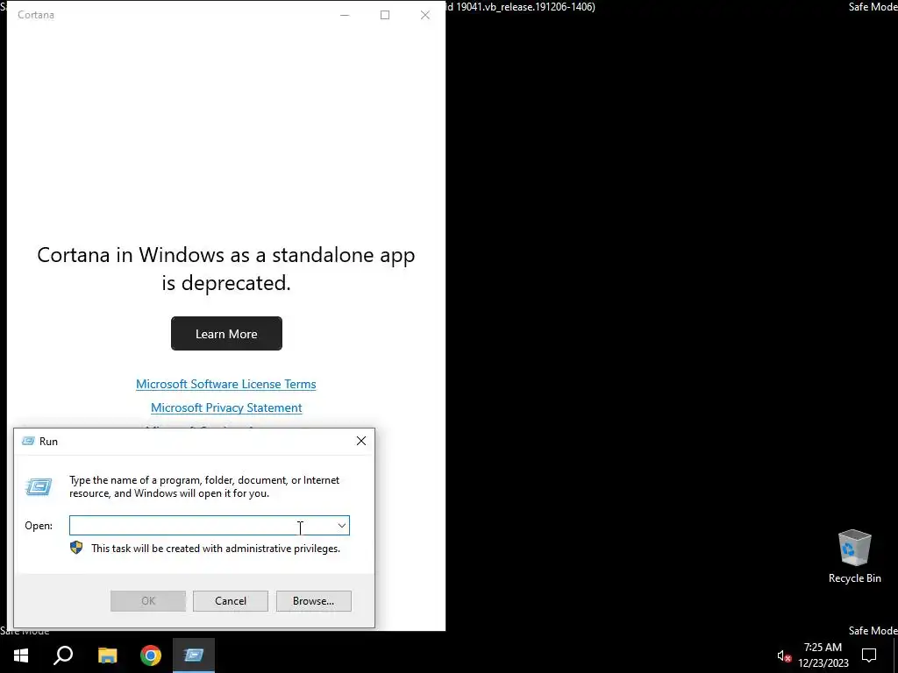Image resolution: width=898 pixels, height=673 pixels.
Task: Open taskbar Search magnifier icon
Action: 63,655
